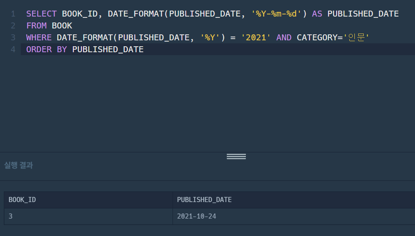
Task: Click the FROM keyword on line 2
Action: [36, 26]
